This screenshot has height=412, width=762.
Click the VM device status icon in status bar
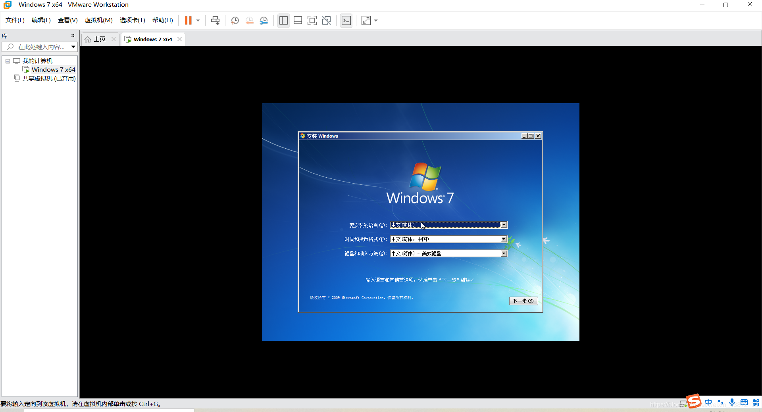[683, 404]
